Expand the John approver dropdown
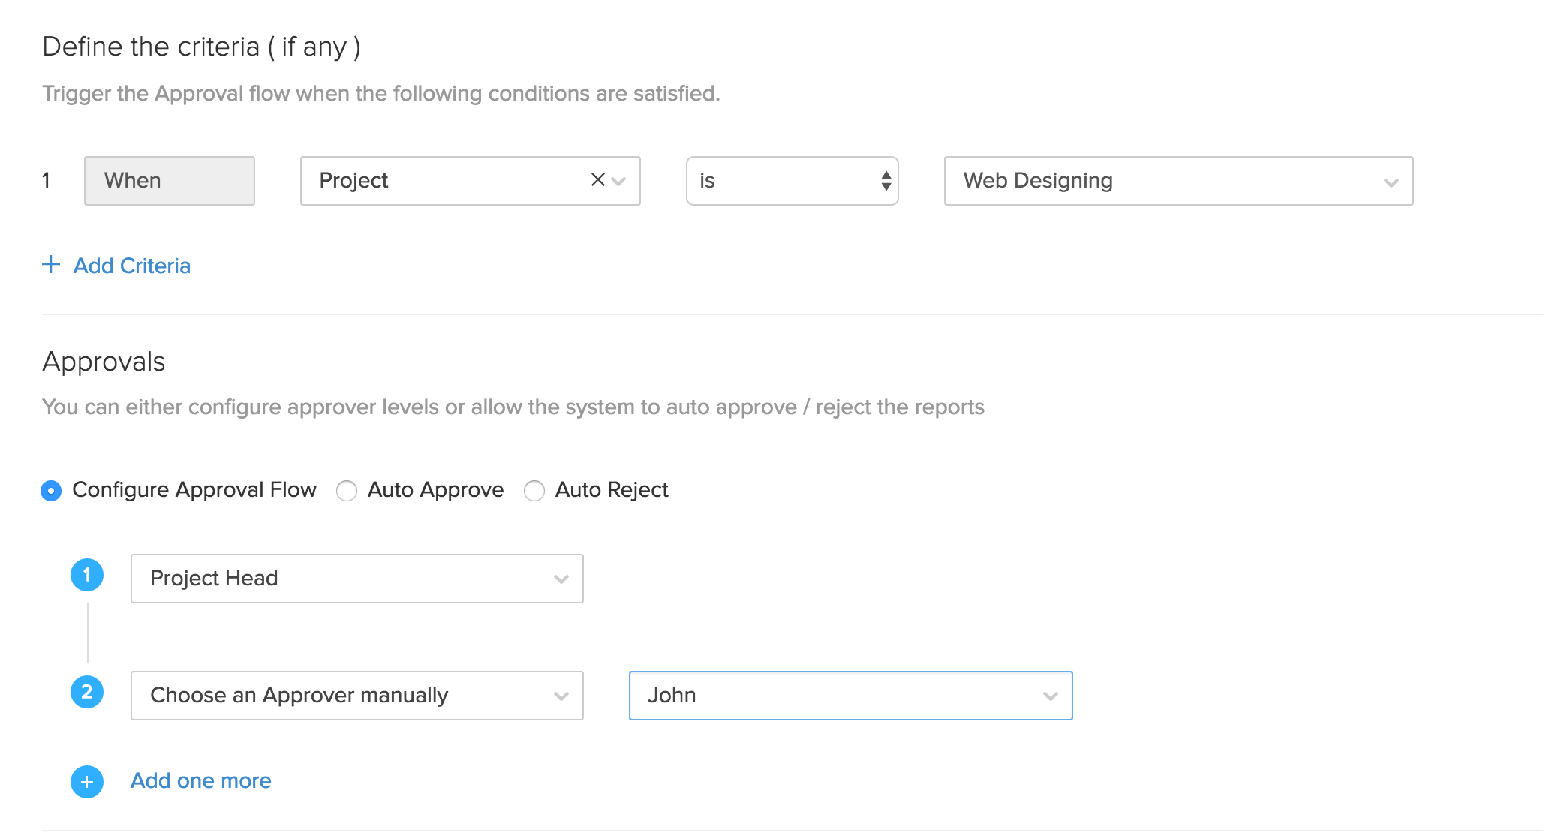The height and width of the screenshot is (833, 1546). (x=850, y=696)
